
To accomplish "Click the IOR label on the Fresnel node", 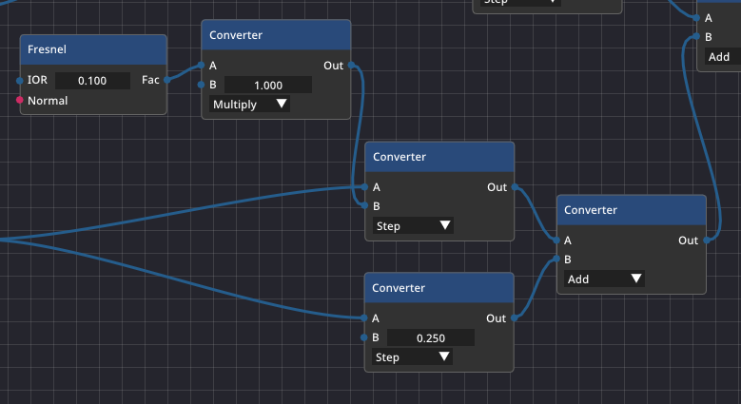I will coord(37,80).
